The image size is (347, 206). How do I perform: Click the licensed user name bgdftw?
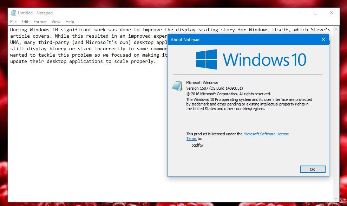197,145
